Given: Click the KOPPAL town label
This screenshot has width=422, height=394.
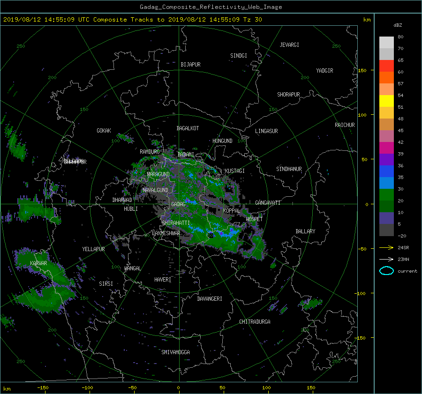Looking at the screenshot, I should point(232,211).
